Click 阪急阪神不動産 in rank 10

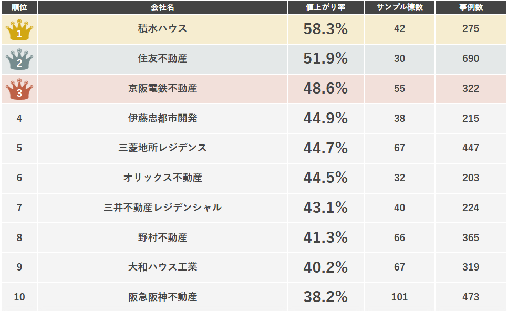[163, 297]
